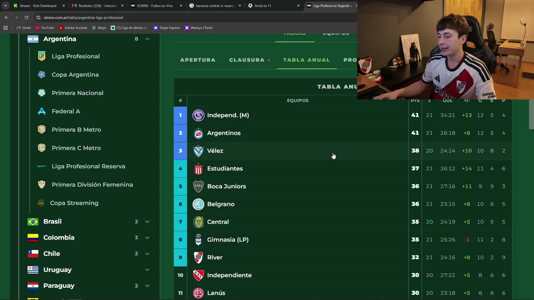Click the Liga Profesional league icon in sidebar
Image resolution: width=534 pixels, height=300 pixels.
41,56
